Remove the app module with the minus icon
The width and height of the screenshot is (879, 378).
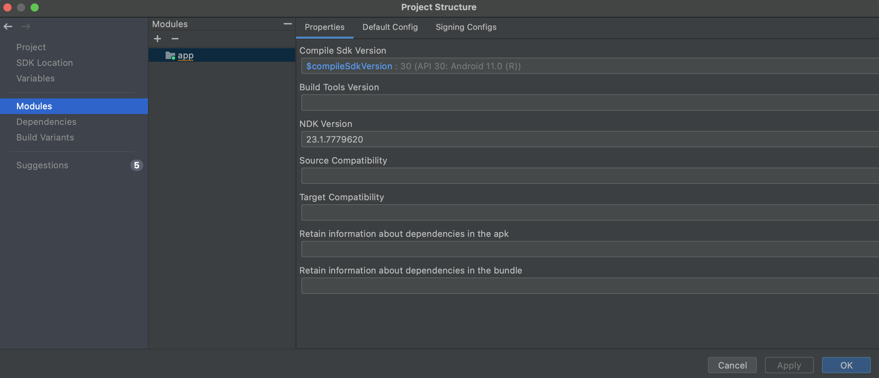pyautogui.click(x=175, y=39)
